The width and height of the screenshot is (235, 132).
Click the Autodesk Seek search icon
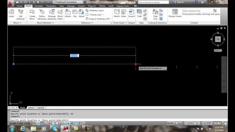pyautogui.click(x=215, y=11)
